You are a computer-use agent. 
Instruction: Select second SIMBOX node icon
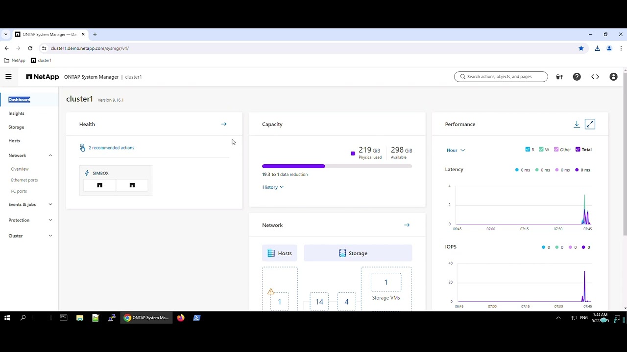pos(132,185)
